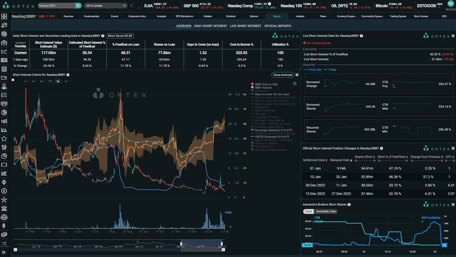Viewport: 456px width, 257px height.
Task: Toggle BBBY Price in USD series
Action: coord(264,84)
